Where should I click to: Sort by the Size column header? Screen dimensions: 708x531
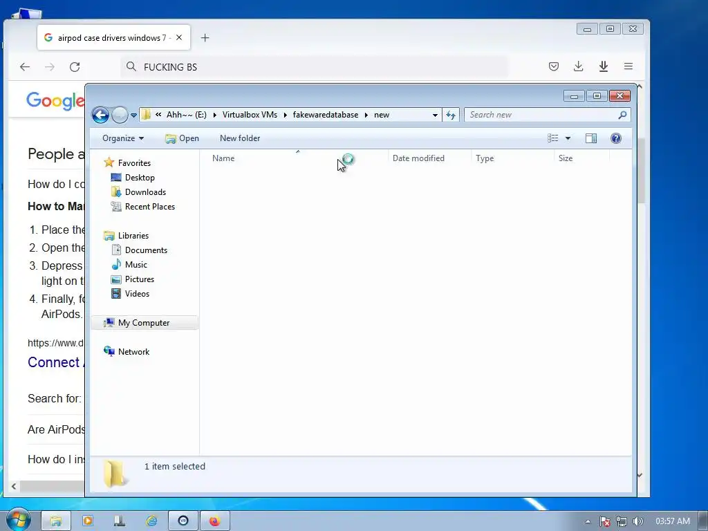coord(581,158)
